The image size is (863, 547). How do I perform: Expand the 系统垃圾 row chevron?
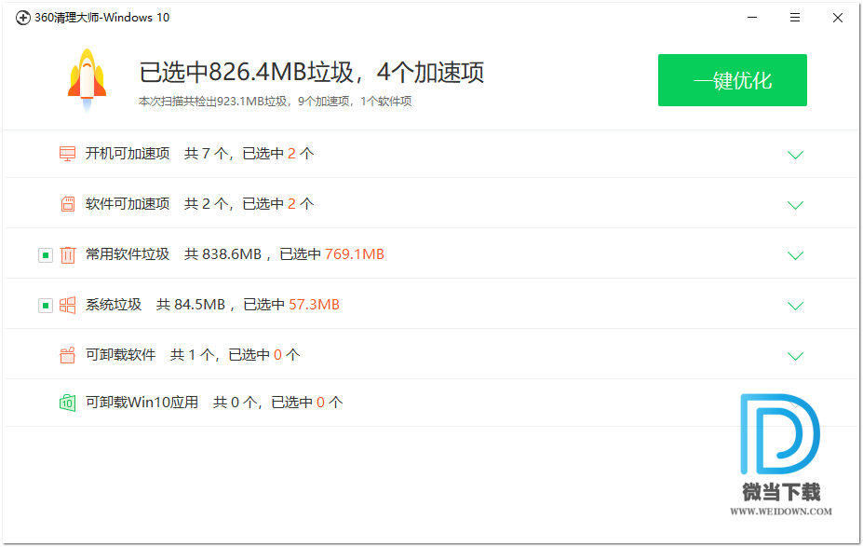click(x=795, y=306)
